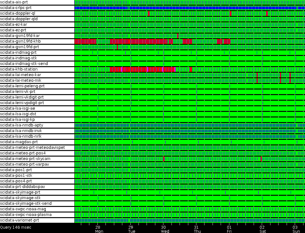The height and width of the screenshot is (233, 305).
Task: Click scidata-swpc-noaa-plasma label
Action: coord(26,215)
